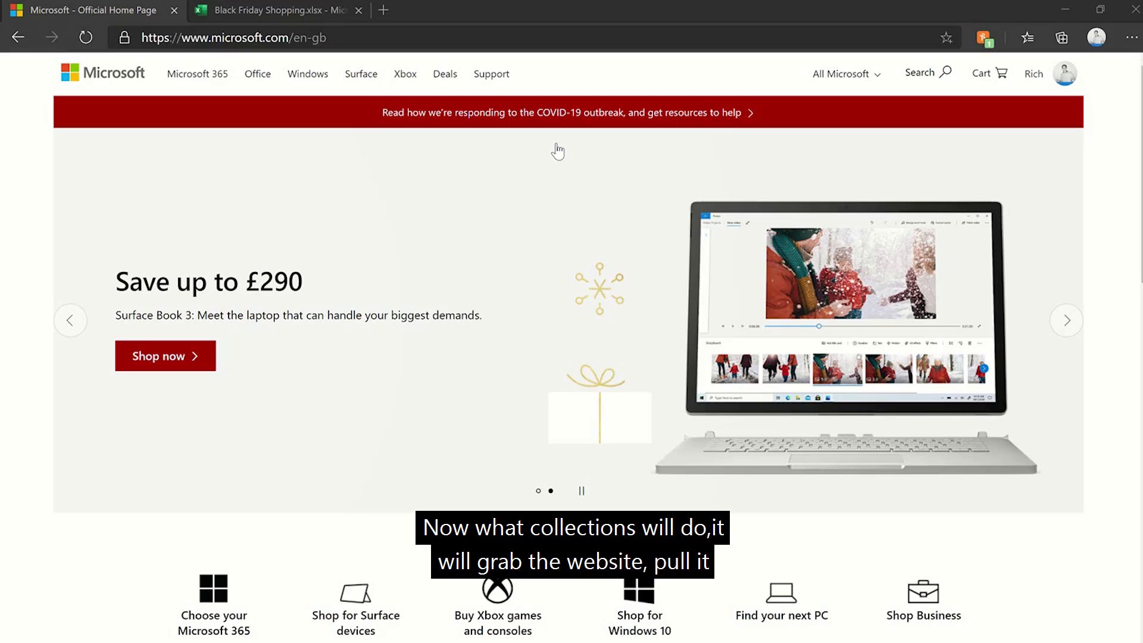Open the Favourites list icon
Image resolution: width=1143 pixels, height=643 pixels.
(x=1028, y=38)
